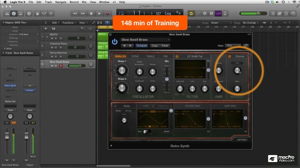Mute the BEATS track
This screenshot has width=300, height=168.
click(x=52, y=38)
